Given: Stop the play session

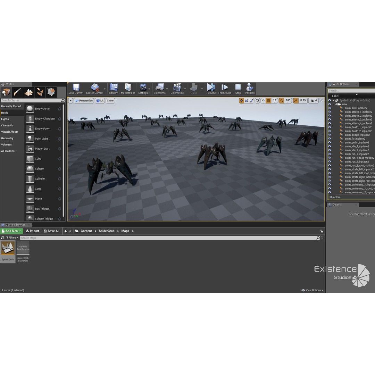Looking at the screenshot, I should pyautogui.click(x=238, y=89).
